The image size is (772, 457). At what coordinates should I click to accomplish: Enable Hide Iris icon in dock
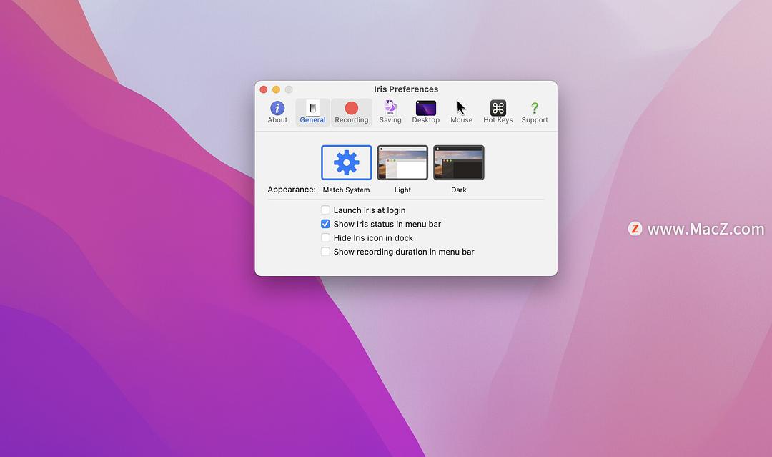(x=325, y=237)
